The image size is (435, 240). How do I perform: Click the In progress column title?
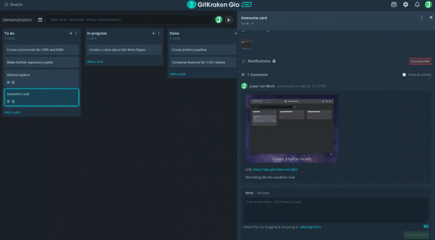[97, 33]
